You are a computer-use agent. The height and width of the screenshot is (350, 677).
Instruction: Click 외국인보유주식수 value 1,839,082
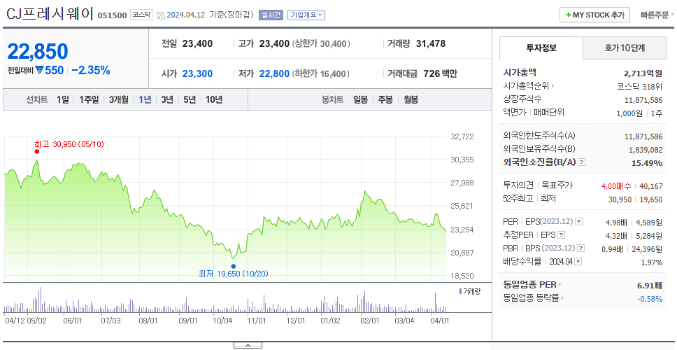(x=646, y=150)
